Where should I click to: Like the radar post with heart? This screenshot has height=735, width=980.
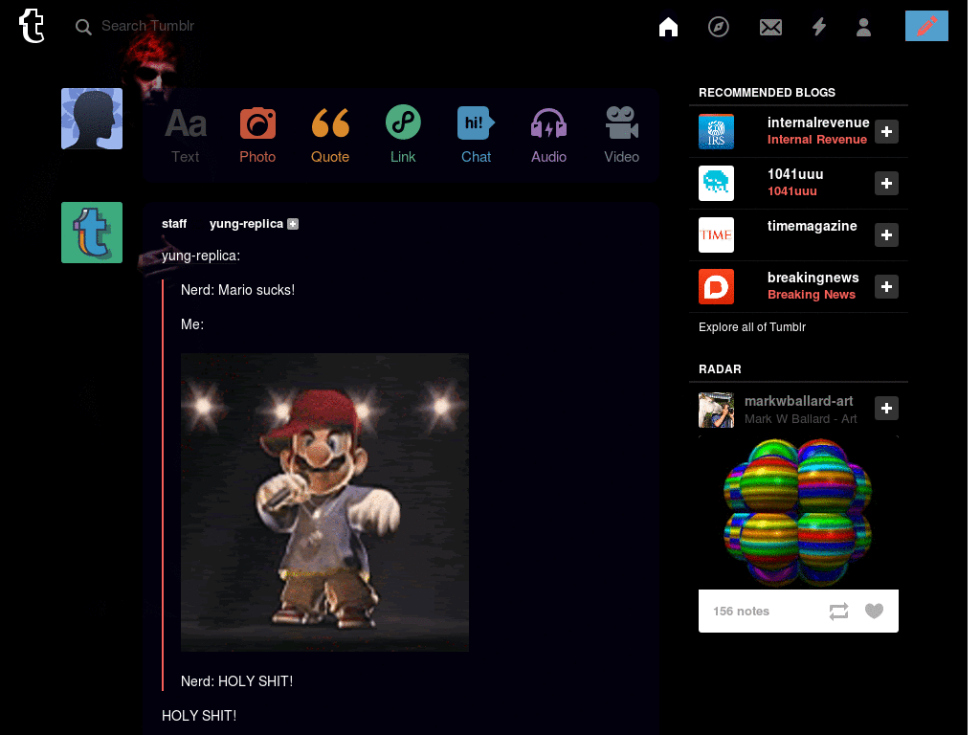(x=874, y=612)
